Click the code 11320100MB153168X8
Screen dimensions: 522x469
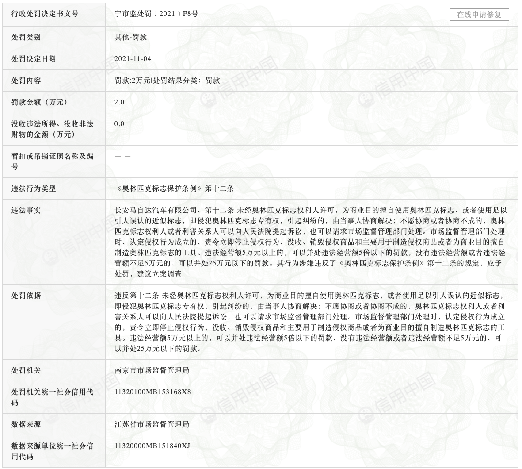coord(153,392)
